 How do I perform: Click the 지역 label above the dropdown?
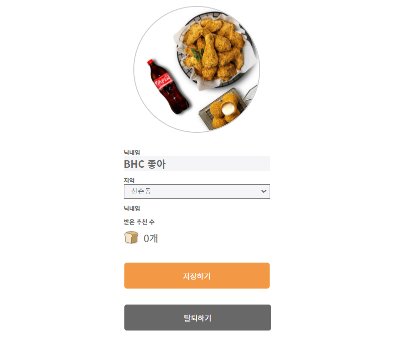pyautogui.click(x=129, y=180)
